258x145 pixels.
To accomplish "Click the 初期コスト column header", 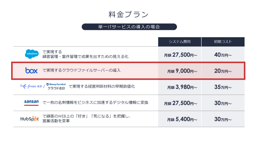I will coord(223,42).
